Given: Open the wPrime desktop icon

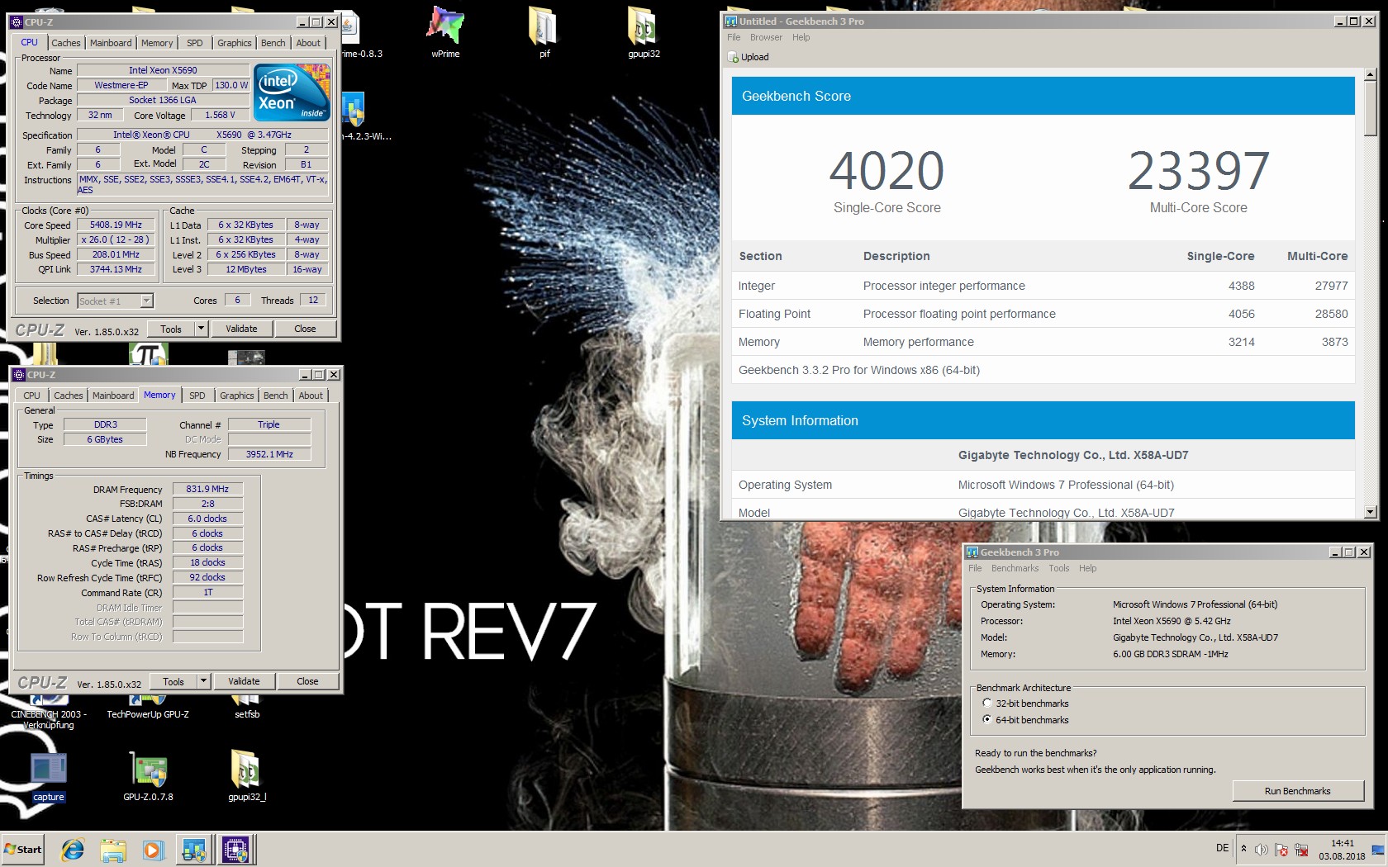Looking at the screenshot, I should click(x=445, y=31).
